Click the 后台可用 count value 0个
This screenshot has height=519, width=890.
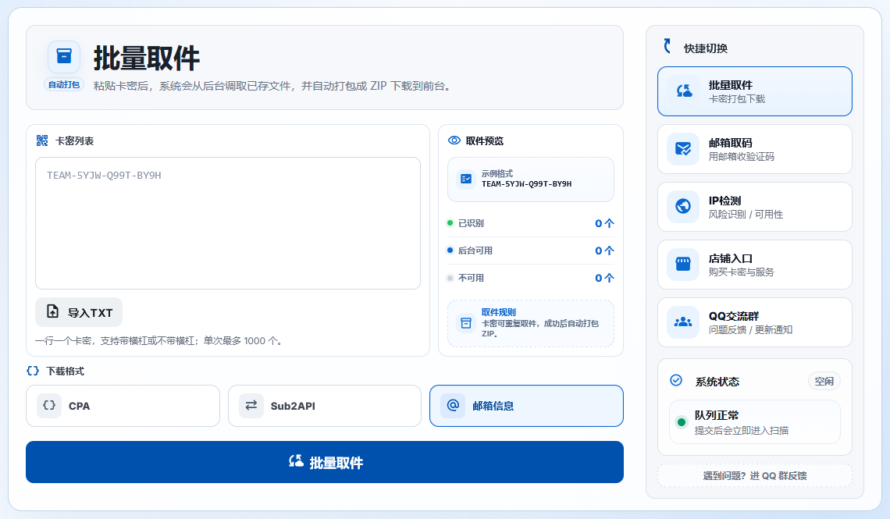604,251
